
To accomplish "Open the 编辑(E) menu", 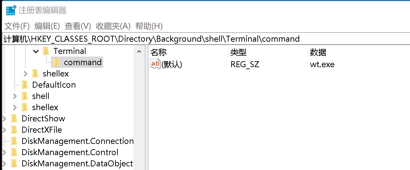I will (x=47, y=26).
